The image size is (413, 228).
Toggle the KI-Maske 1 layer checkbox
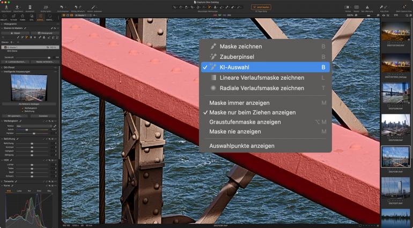[x=5, y=47]
